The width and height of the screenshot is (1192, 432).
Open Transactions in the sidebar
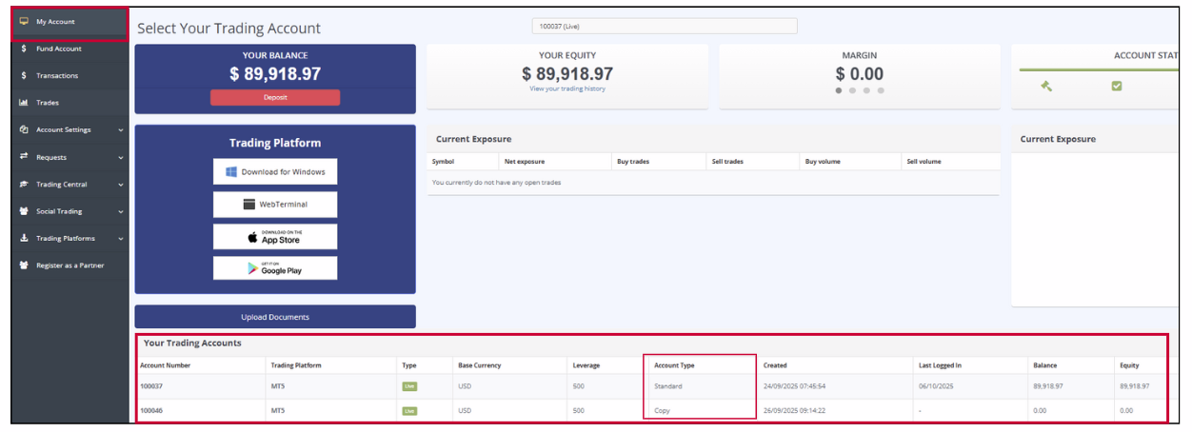(57, 76)
